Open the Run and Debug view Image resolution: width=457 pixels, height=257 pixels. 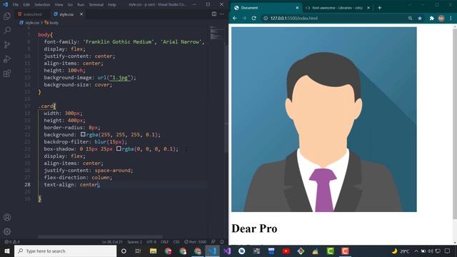pyautogui.click(x=7, y=59)
